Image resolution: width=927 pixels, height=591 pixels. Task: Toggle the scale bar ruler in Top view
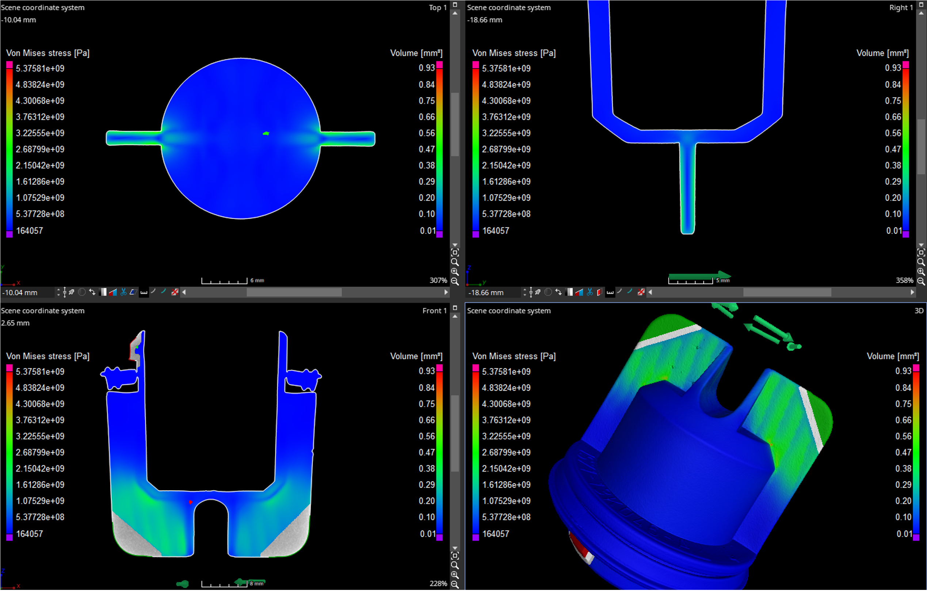(x=144, y=292)
